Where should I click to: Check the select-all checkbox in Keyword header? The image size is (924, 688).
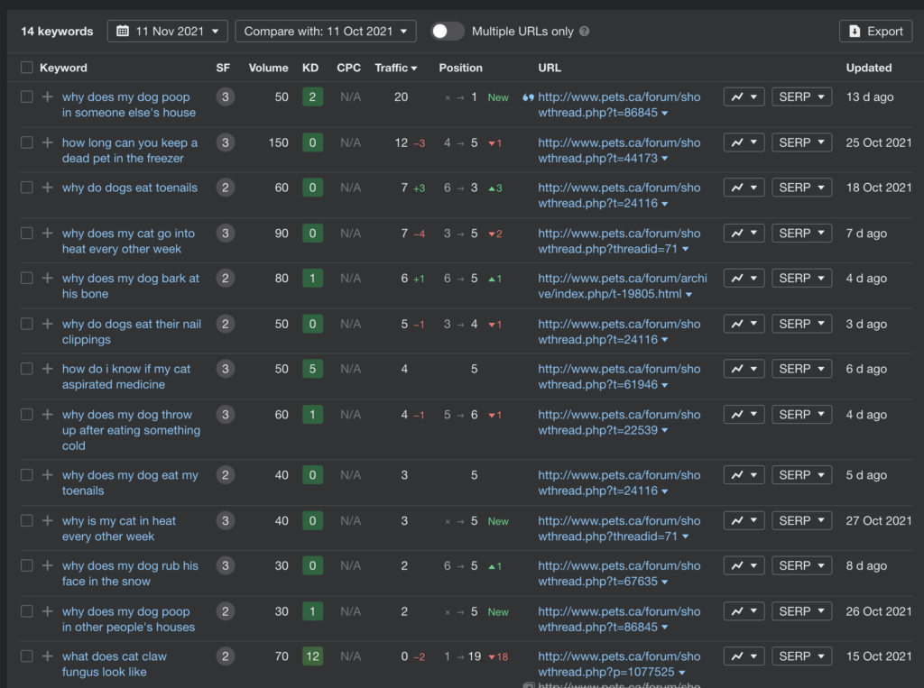pyautogui.click(x=26, y=67)
